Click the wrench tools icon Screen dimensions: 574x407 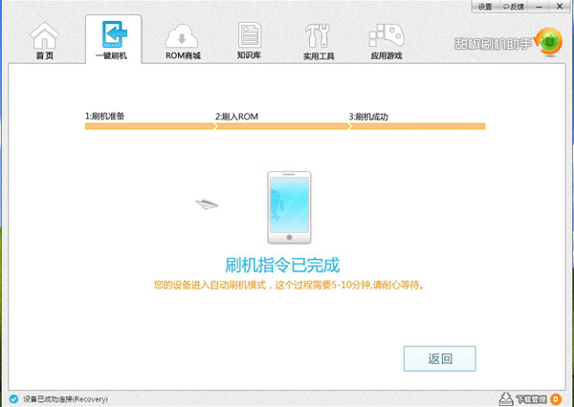318,36
